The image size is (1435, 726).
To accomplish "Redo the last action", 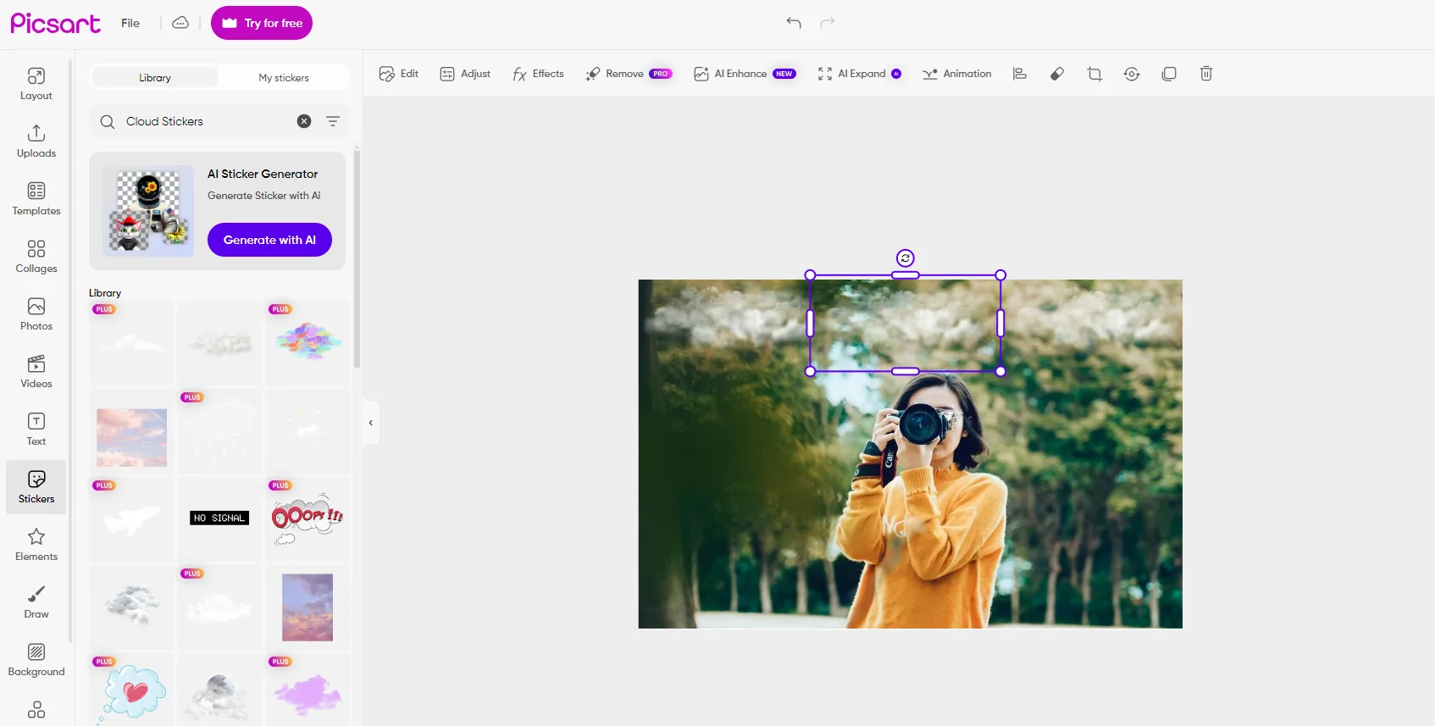I will [x=828, y=23].
